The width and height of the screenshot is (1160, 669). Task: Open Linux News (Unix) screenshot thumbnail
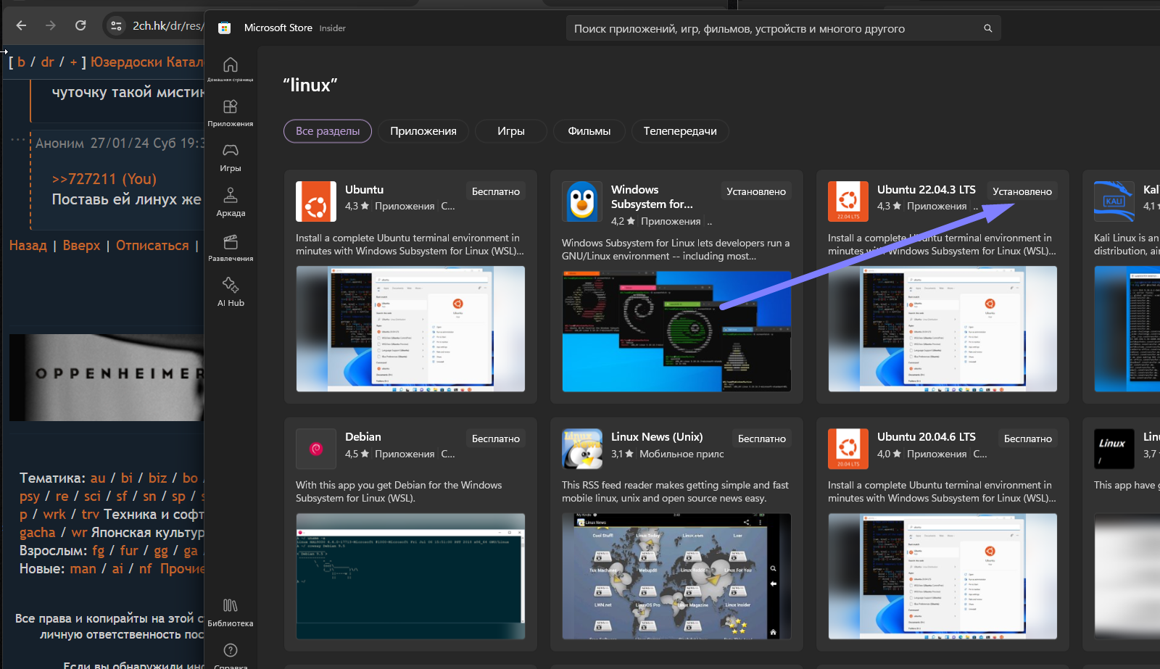pos(676,576)
